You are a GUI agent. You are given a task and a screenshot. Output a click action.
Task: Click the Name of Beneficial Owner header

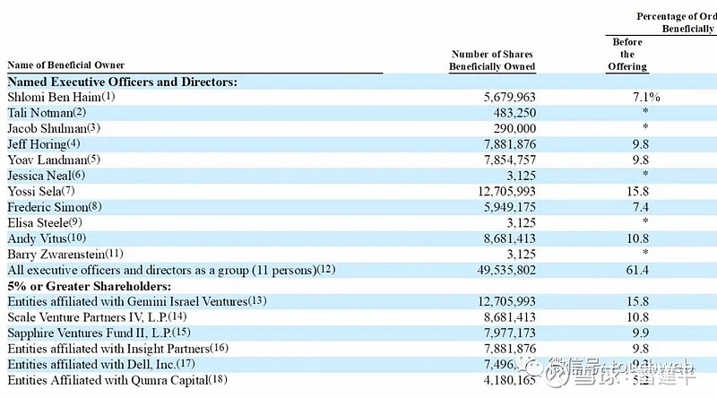pos(65,65)
